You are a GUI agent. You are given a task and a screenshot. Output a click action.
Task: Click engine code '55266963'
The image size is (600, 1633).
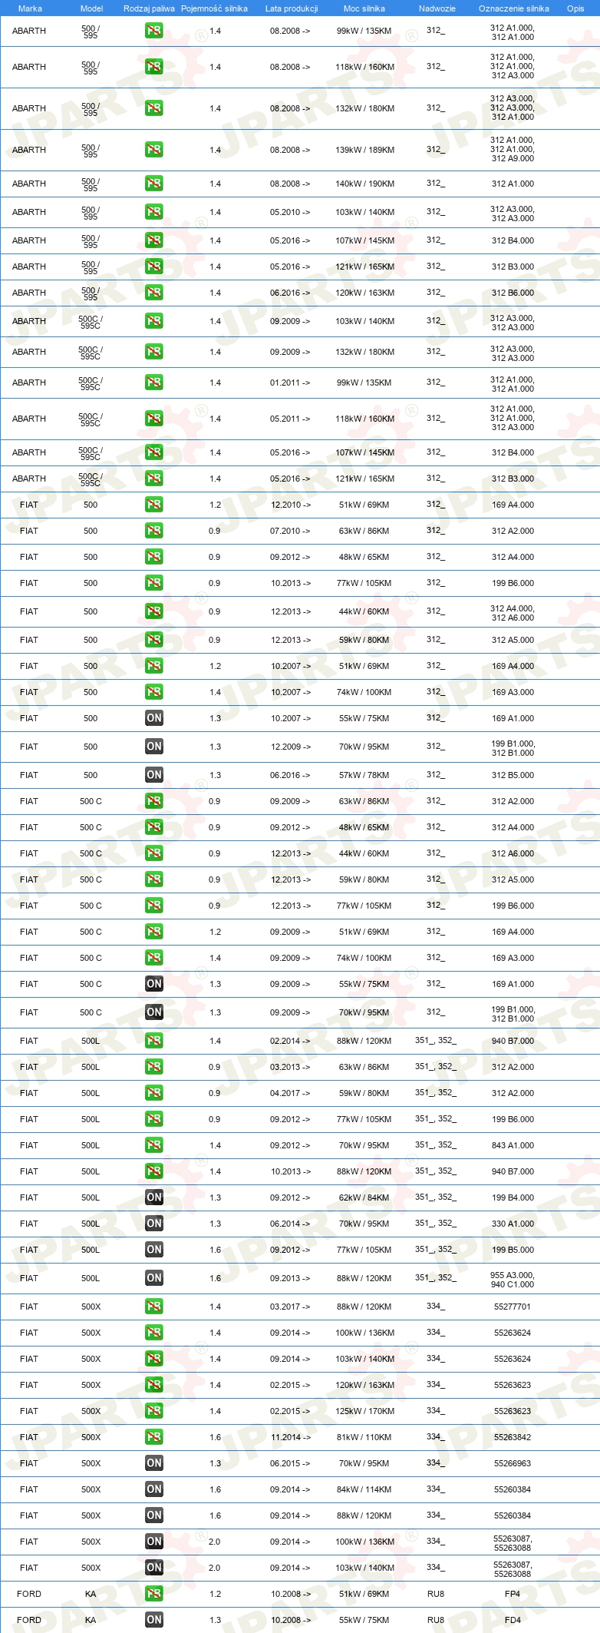point(513,1463)
